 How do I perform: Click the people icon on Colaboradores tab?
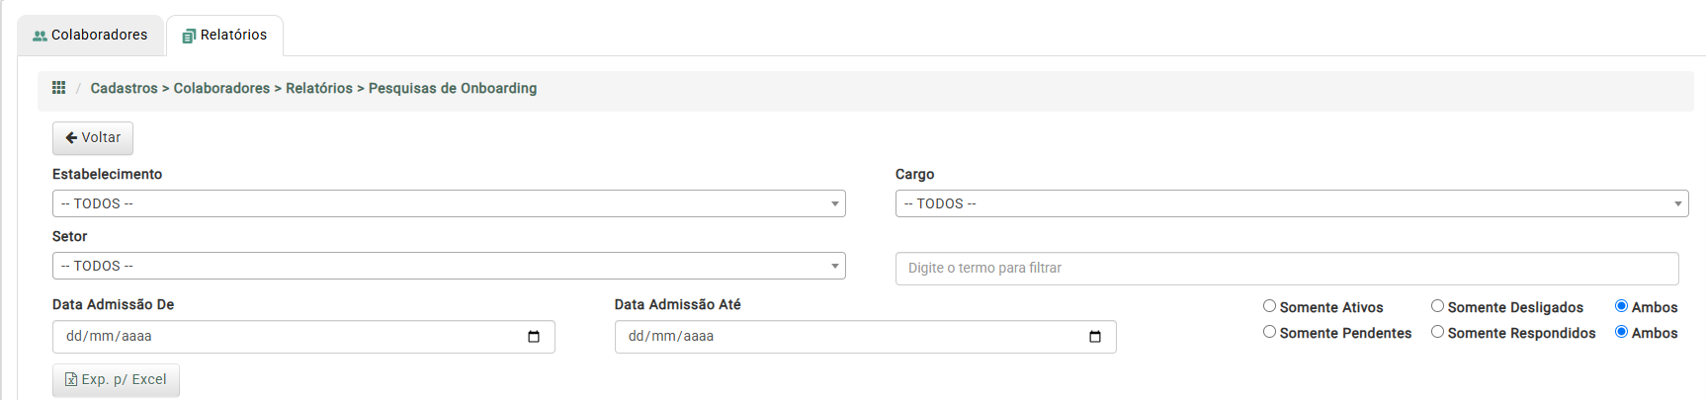tap(40, 36)
